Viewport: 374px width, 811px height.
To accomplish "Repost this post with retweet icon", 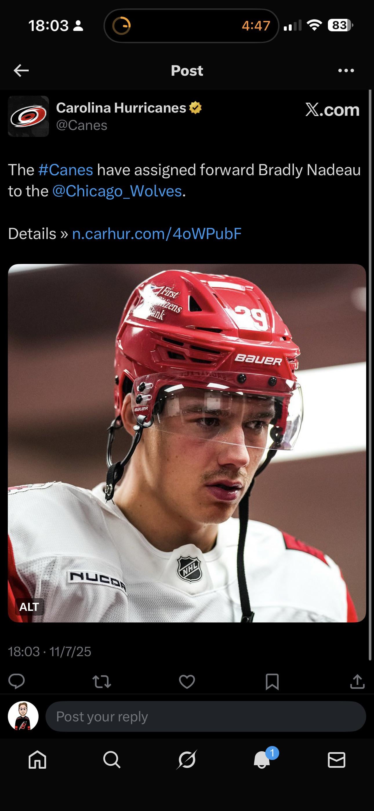I will [102, 682].
